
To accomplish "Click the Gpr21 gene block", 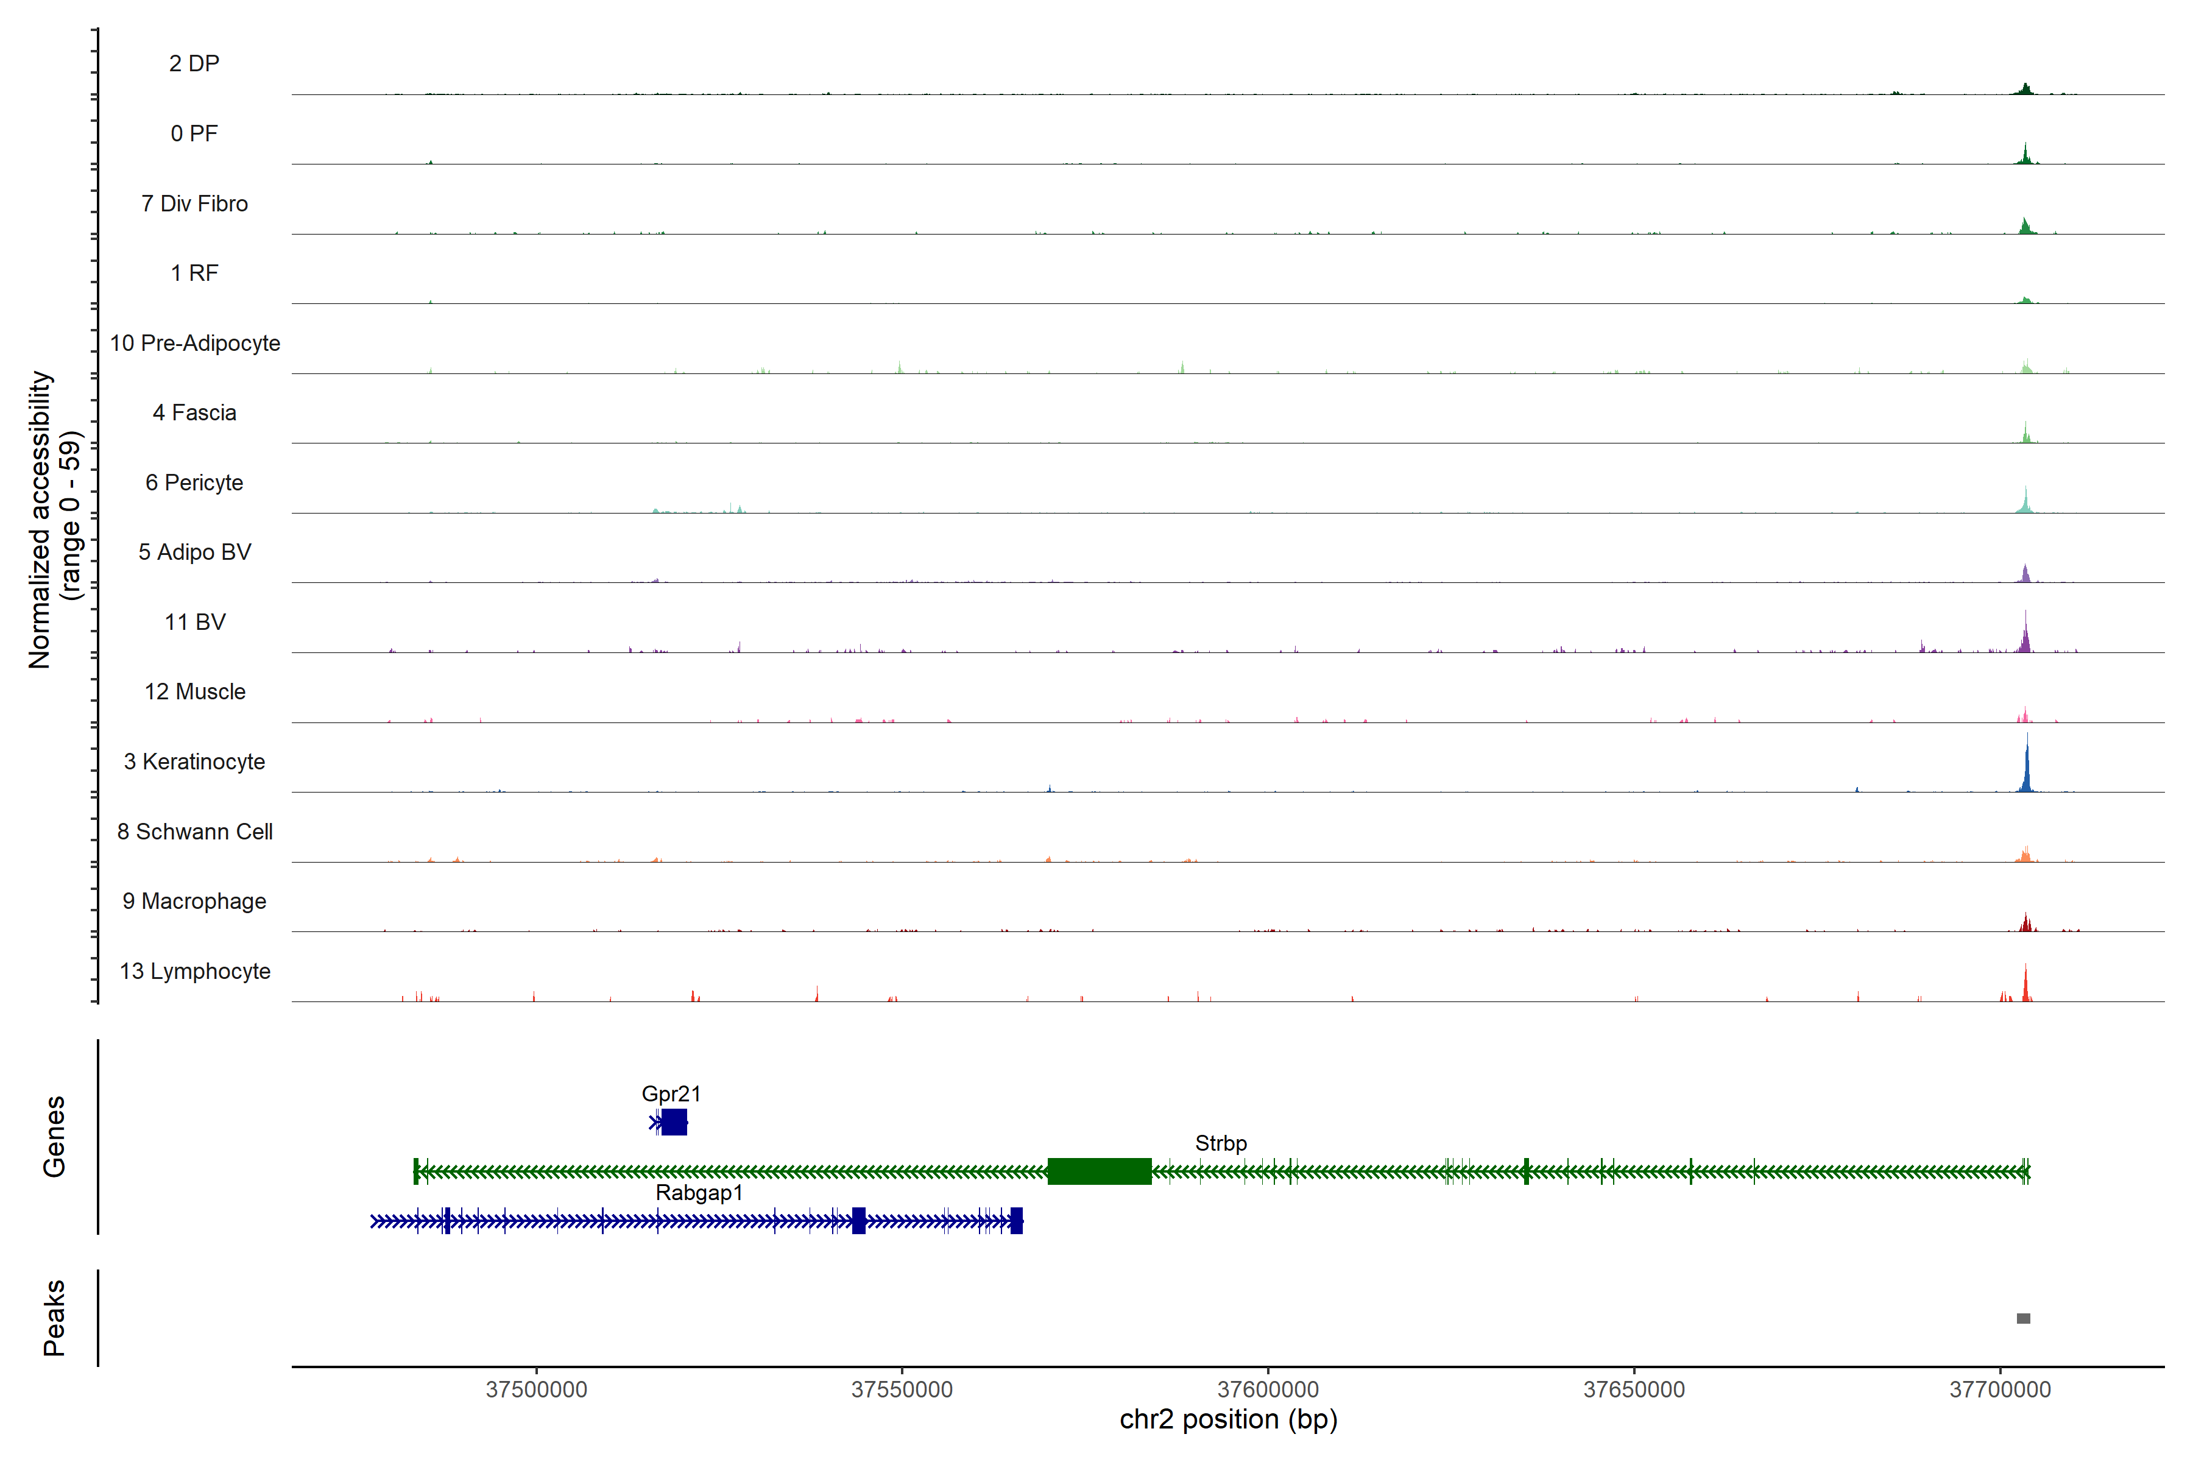I will tap(674, 1121).
